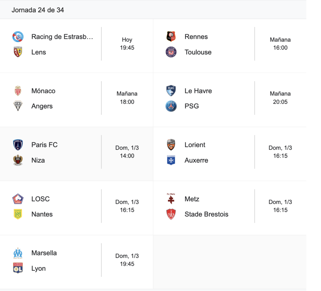321x291 pixels.
Task: Click the Olympique de Marsella crest
Action: [18, 253]
